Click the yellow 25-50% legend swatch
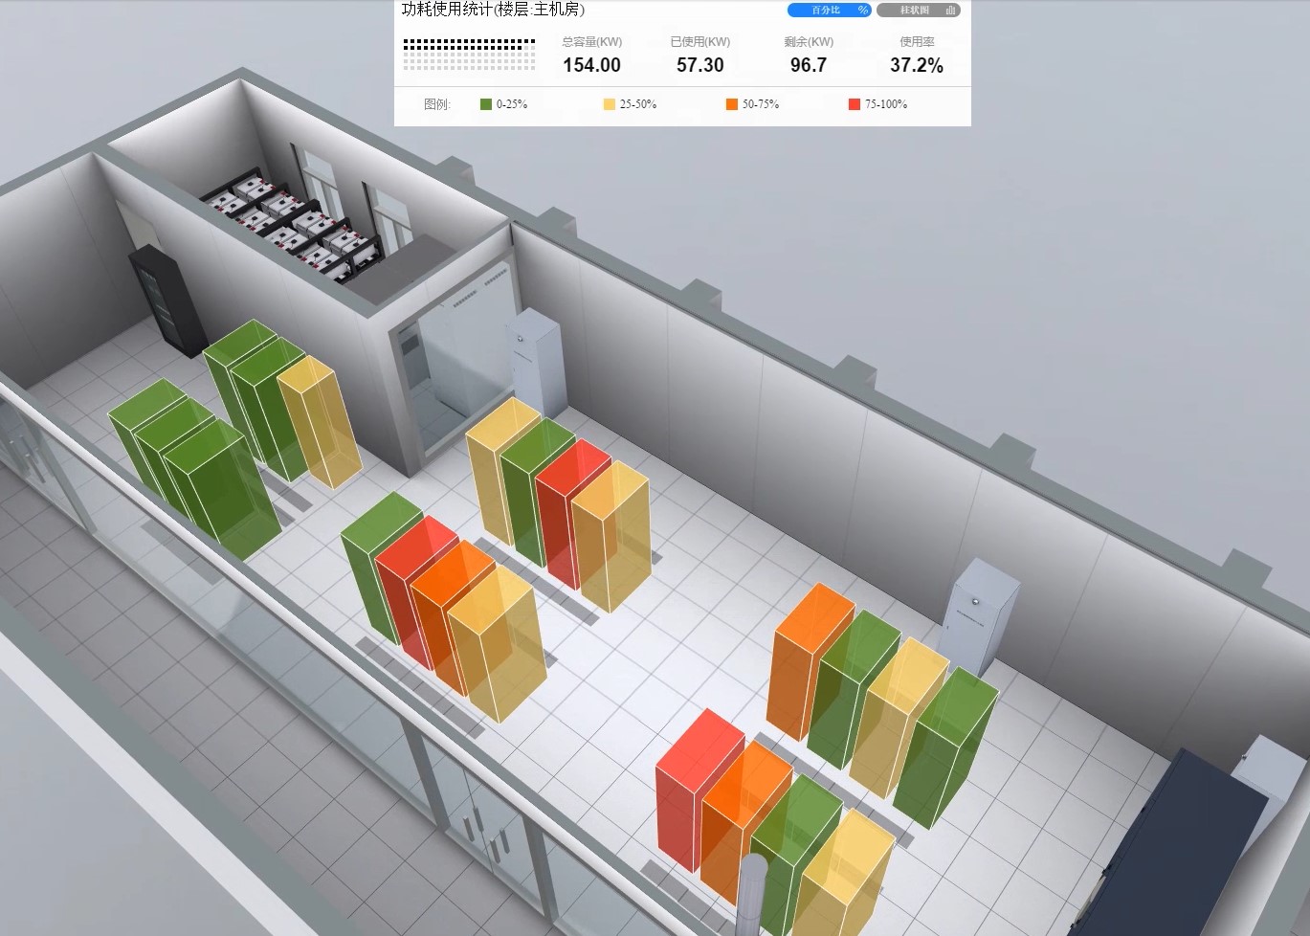The width and height of the screenshot is (1310, 936). click(609, 104)
